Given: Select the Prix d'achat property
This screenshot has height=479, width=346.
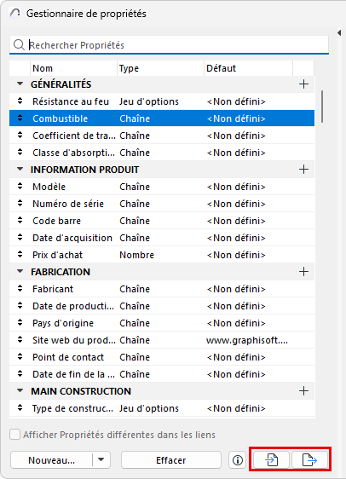Looking at the screenshot, I should click(162, 255).
